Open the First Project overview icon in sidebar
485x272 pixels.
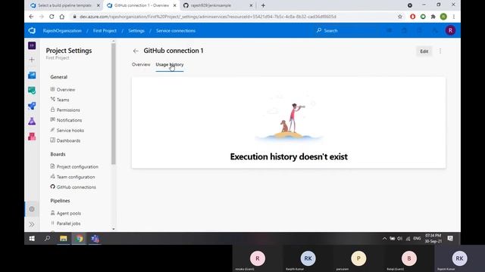[32, 45]
